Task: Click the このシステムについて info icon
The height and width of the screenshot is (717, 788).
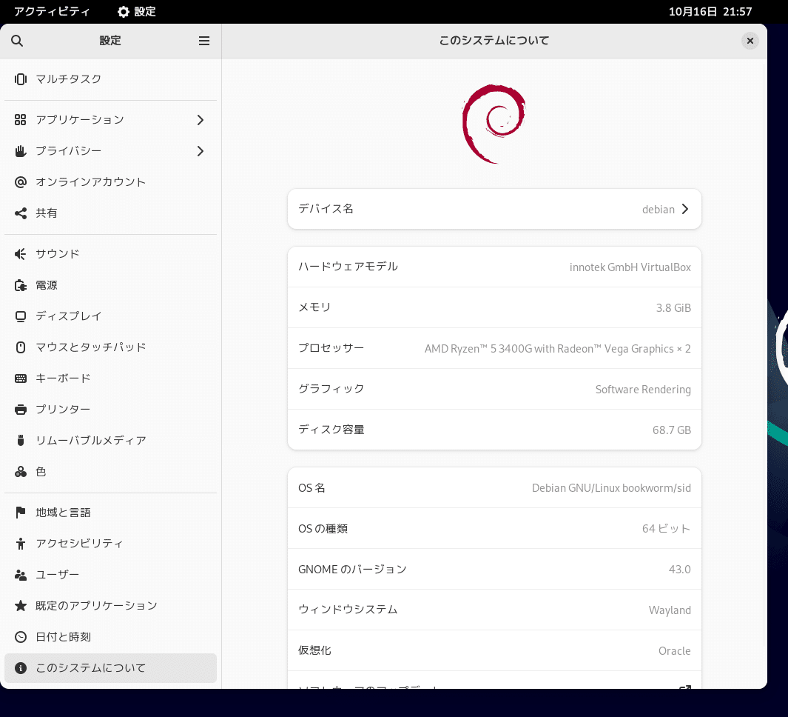Action: click(x=21, y=667)
